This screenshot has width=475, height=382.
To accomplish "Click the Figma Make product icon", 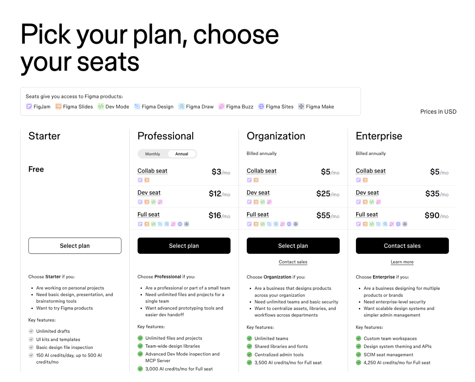I will pos(301,107).
